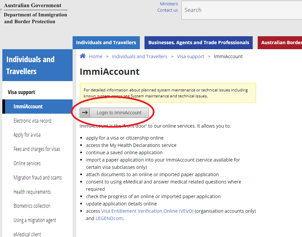Click the yellow system maintenance notice
The height and width of the screenshot is (237, 302).
168,93
